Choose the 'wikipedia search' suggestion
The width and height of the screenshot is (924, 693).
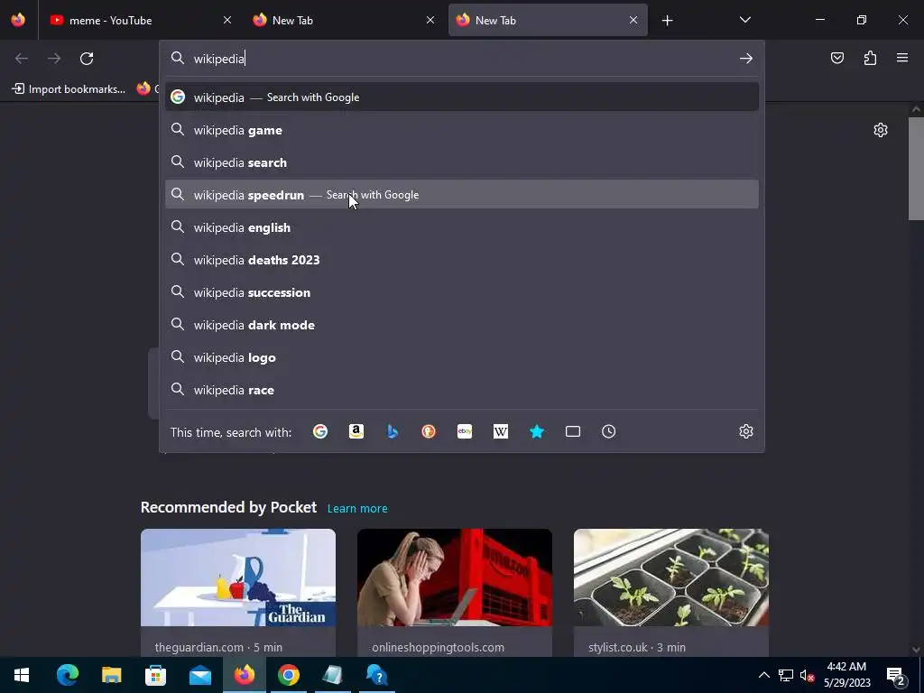[x=461, y=162]
